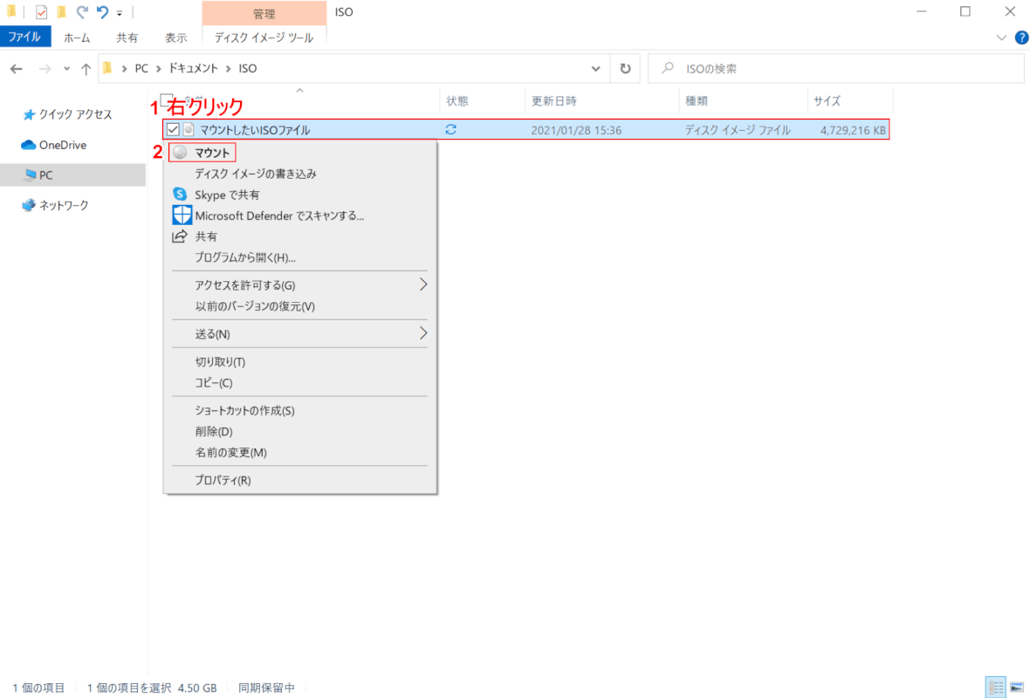Image resolution: width=1030 pixels, height=698 pixels.
Task: Open the ISO search box magnifier
Action: [665, 68]
